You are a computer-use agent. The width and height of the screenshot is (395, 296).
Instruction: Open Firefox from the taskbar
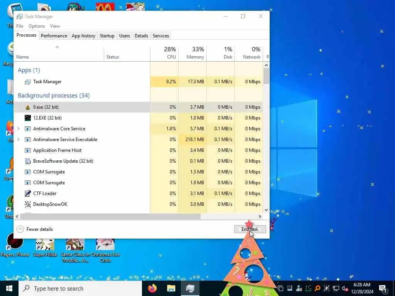(152, 288)
